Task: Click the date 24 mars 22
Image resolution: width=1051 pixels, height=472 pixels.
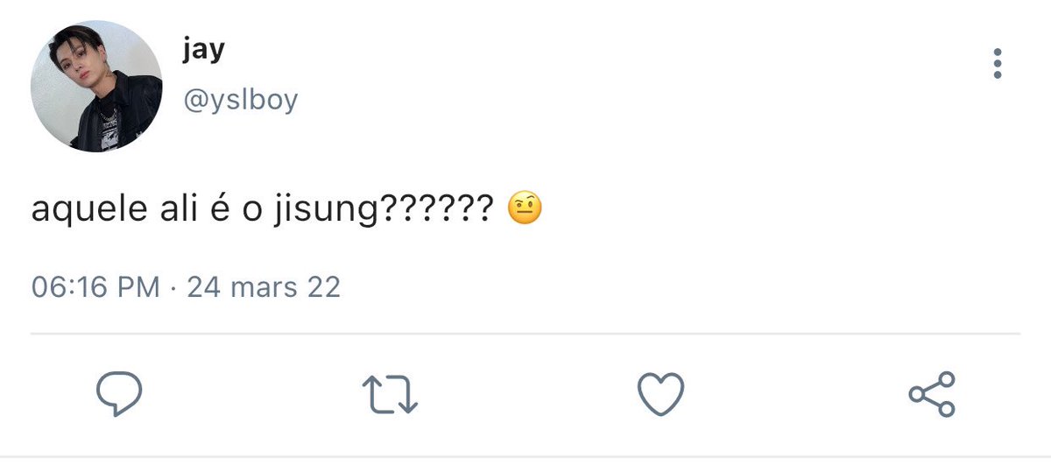Action: pos(264,286)
